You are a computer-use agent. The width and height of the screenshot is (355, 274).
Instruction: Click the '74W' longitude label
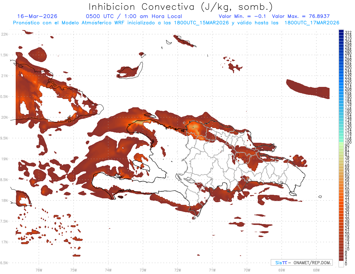[108, 270]
